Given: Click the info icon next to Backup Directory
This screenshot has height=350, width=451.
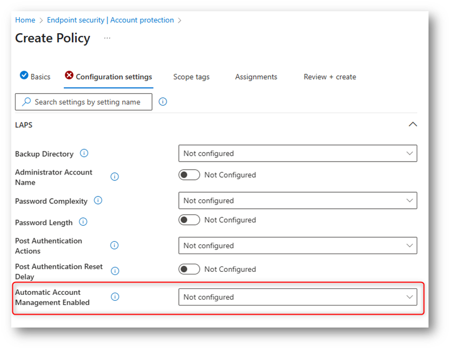Looking at the screenshot, I should point(84,153).
